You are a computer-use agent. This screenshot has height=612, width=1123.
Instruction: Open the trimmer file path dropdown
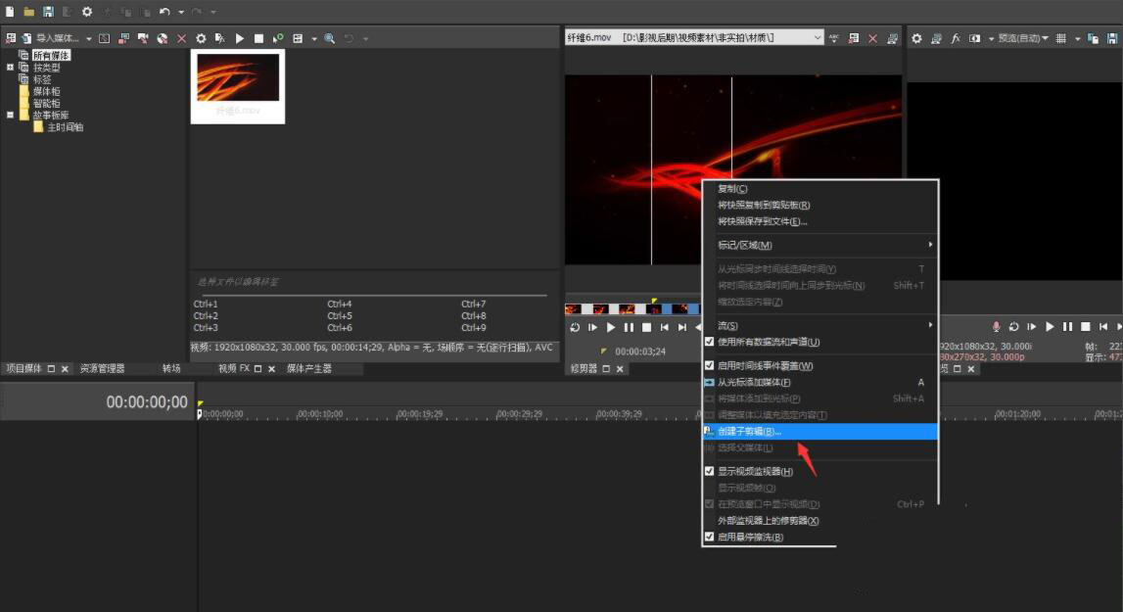click(818, 37)
